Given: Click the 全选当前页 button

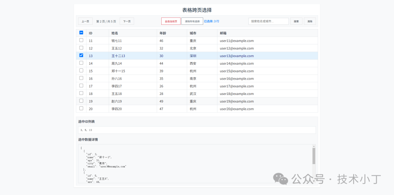Looking at the screenshot, I should pos(171,21).
